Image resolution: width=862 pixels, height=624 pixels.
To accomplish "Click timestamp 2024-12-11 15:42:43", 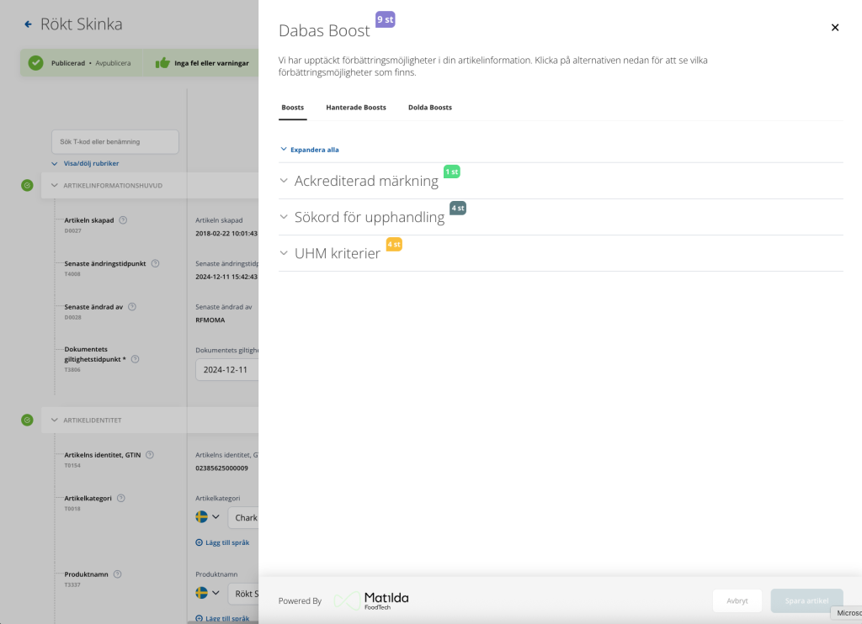I will pyautogui.click(x=226, y=277).
